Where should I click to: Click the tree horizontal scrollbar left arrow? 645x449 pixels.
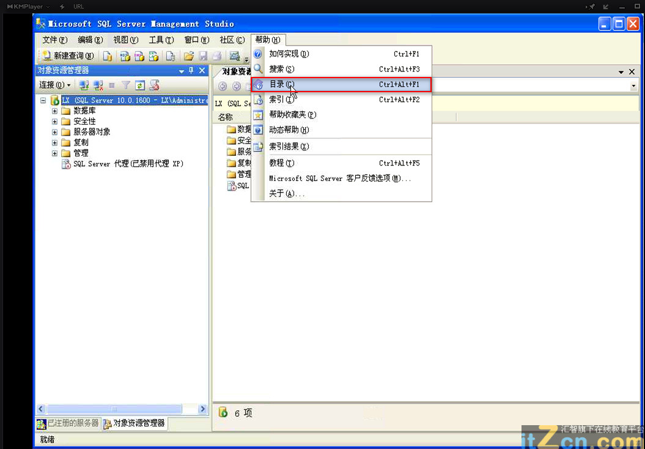41,409
